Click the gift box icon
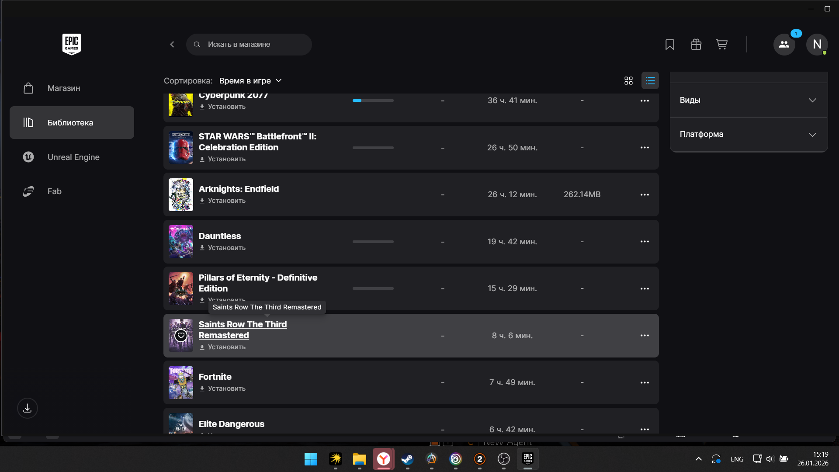This screenshot has width=839, height=472. coord(696,45)
